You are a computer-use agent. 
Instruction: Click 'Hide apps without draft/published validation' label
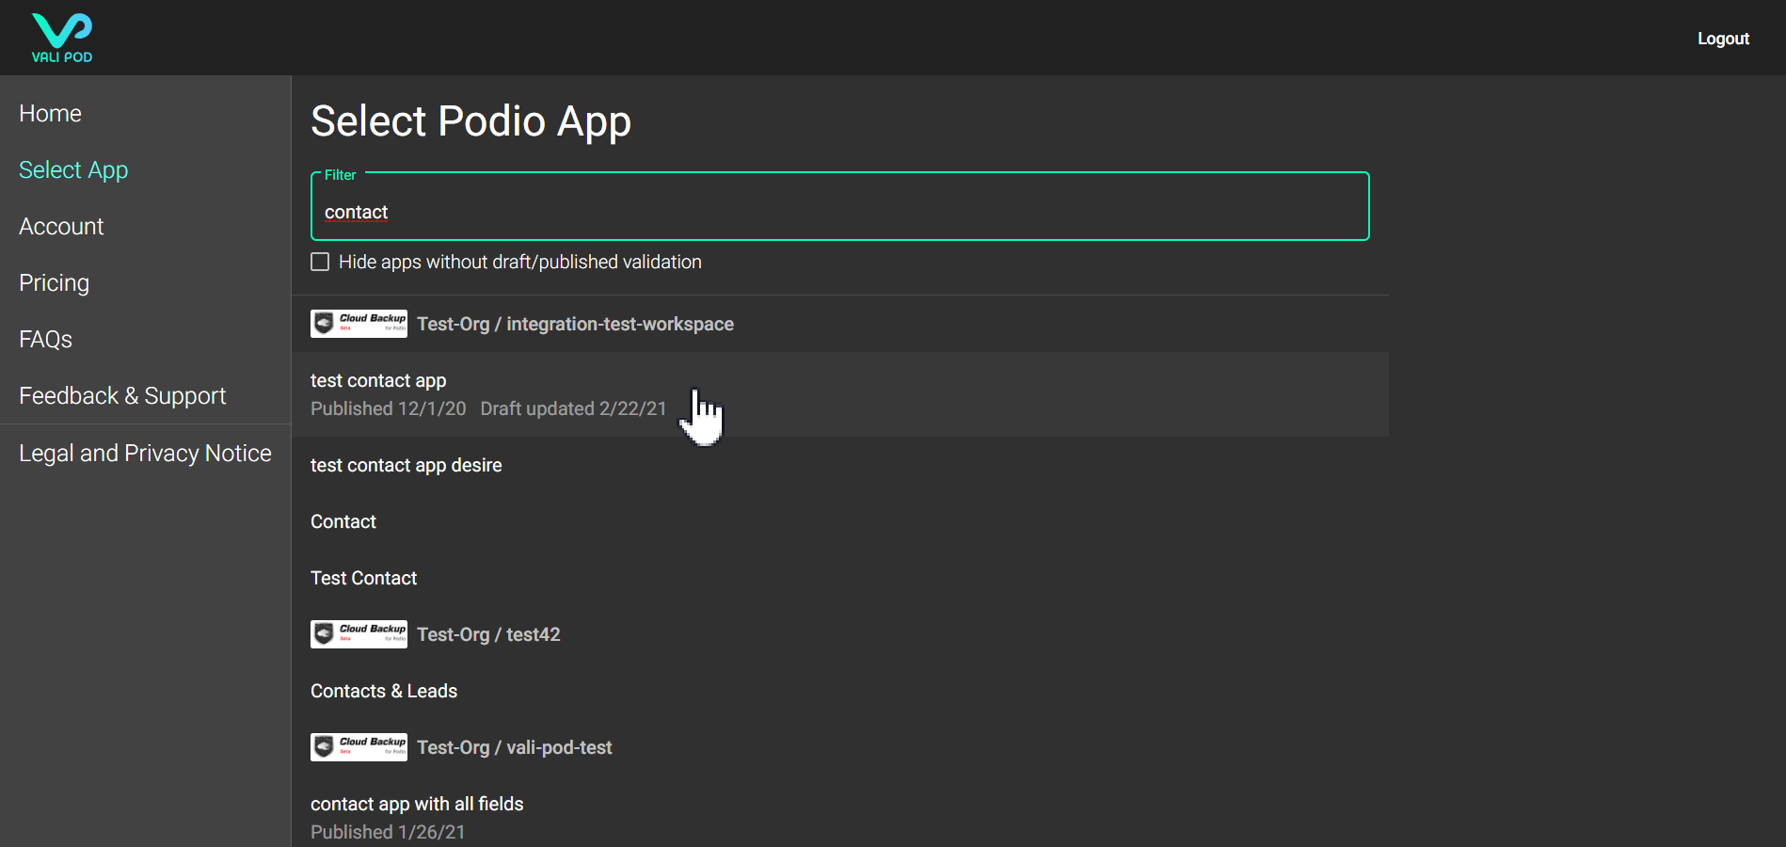point(520,262)
